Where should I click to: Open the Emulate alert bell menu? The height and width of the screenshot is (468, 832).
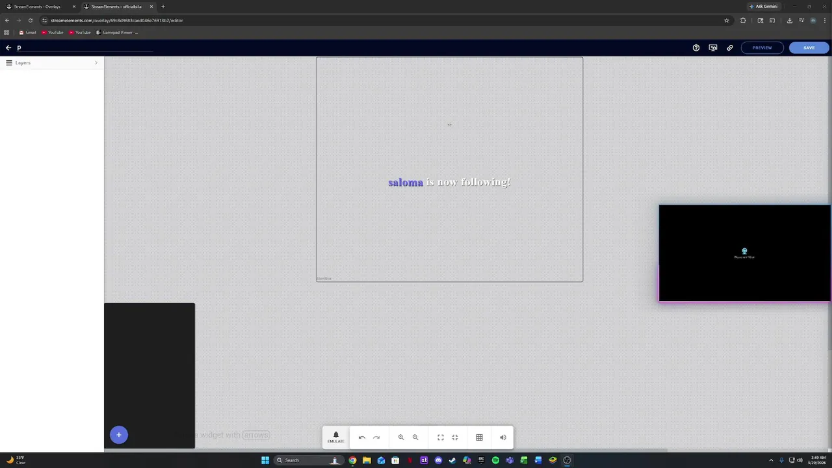tap(336, 437)
